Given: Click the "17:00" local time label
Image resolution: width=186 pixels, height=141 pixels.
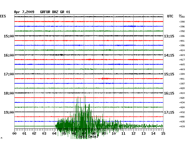Looking at the screenshot, I should (9, 74).
